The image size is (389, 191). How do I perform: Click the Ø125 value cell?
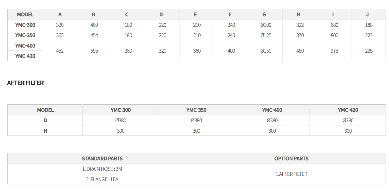(x=266, y=35)
